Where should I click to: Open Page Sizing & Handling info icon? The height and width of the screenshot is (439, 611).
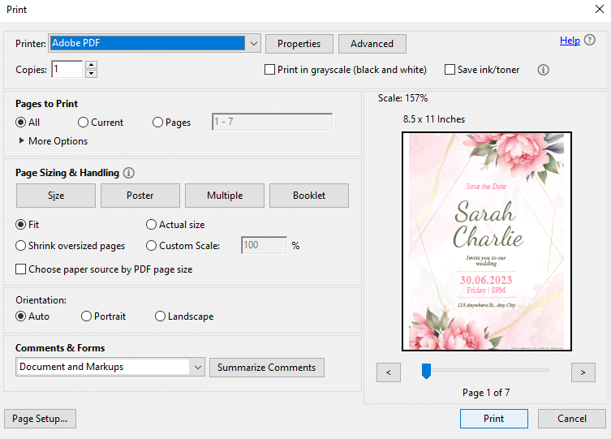pyautogui.click(x=128, y=173)
